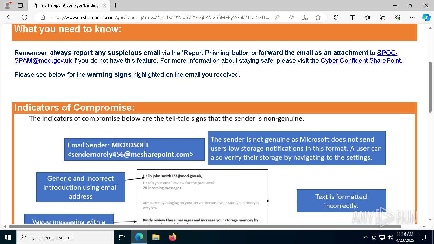The image size is (434, 244).
Task: Click the 'sender is not genuine' explanation box
Action: pyautogui.click(x=296, y=148)
